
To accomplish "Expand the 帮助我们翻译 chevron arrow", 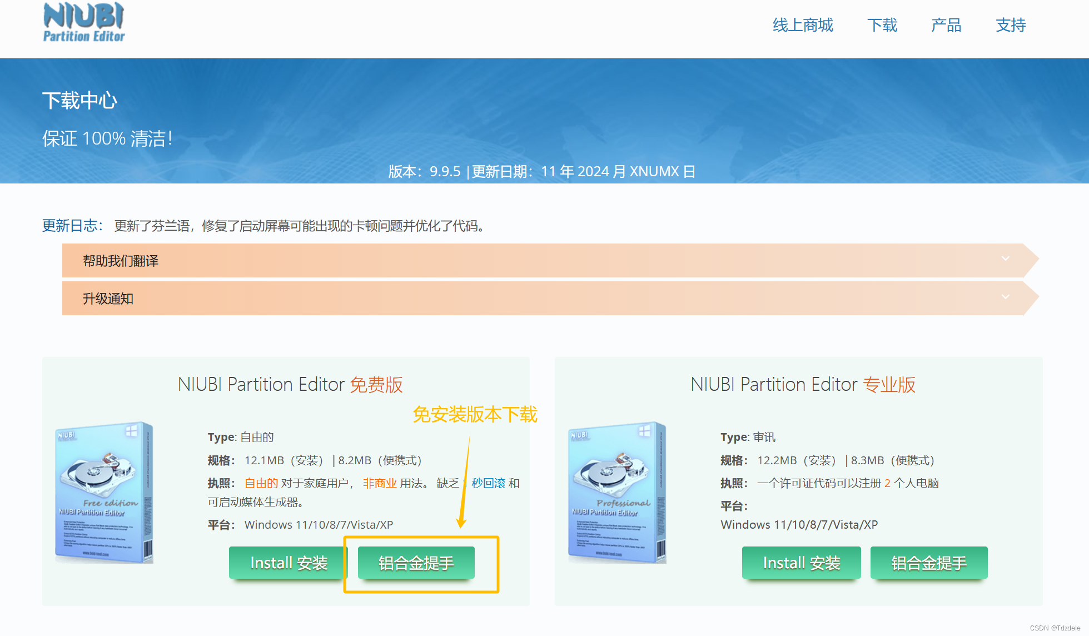I will [x=1005, y=259].
